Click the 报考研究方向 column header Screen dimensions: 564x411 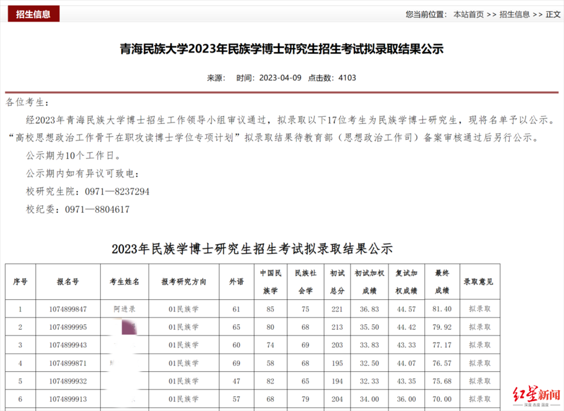coord(184,282)
